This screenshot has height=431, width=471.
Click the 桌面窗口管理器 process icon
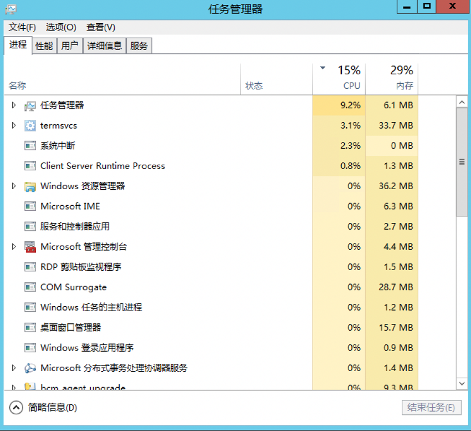(30, 328)
